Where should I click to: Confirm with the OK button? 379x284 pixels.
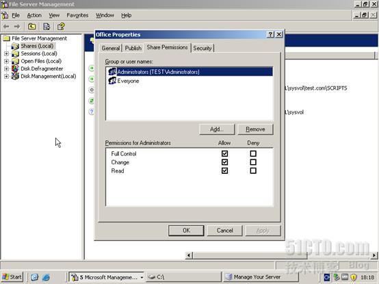point(186,231)
